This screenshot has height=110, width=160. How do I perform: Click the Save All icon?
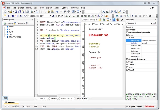pos(20,12)
